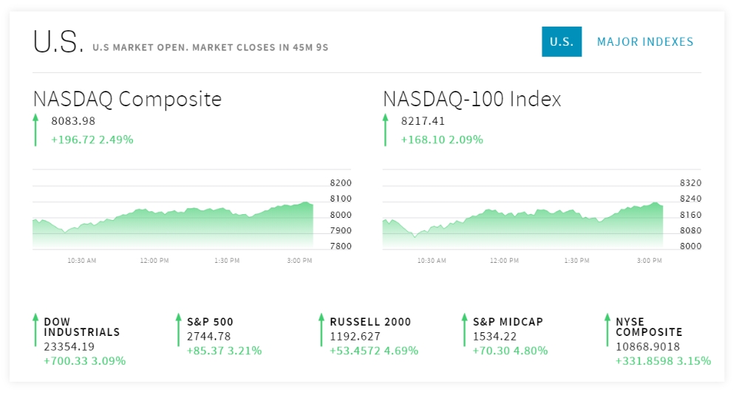This screenshot has height=395, width=739.
Task: Select the Russell 2000 change +53.4572 4.69%
Action: point(374,351)
